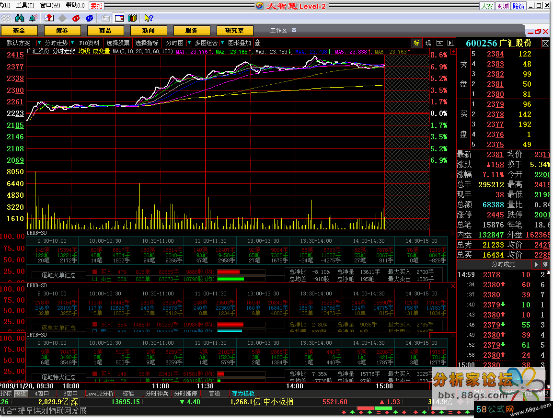
Task: Click the small arrow above the percent axis
Action: click(453, 52)
